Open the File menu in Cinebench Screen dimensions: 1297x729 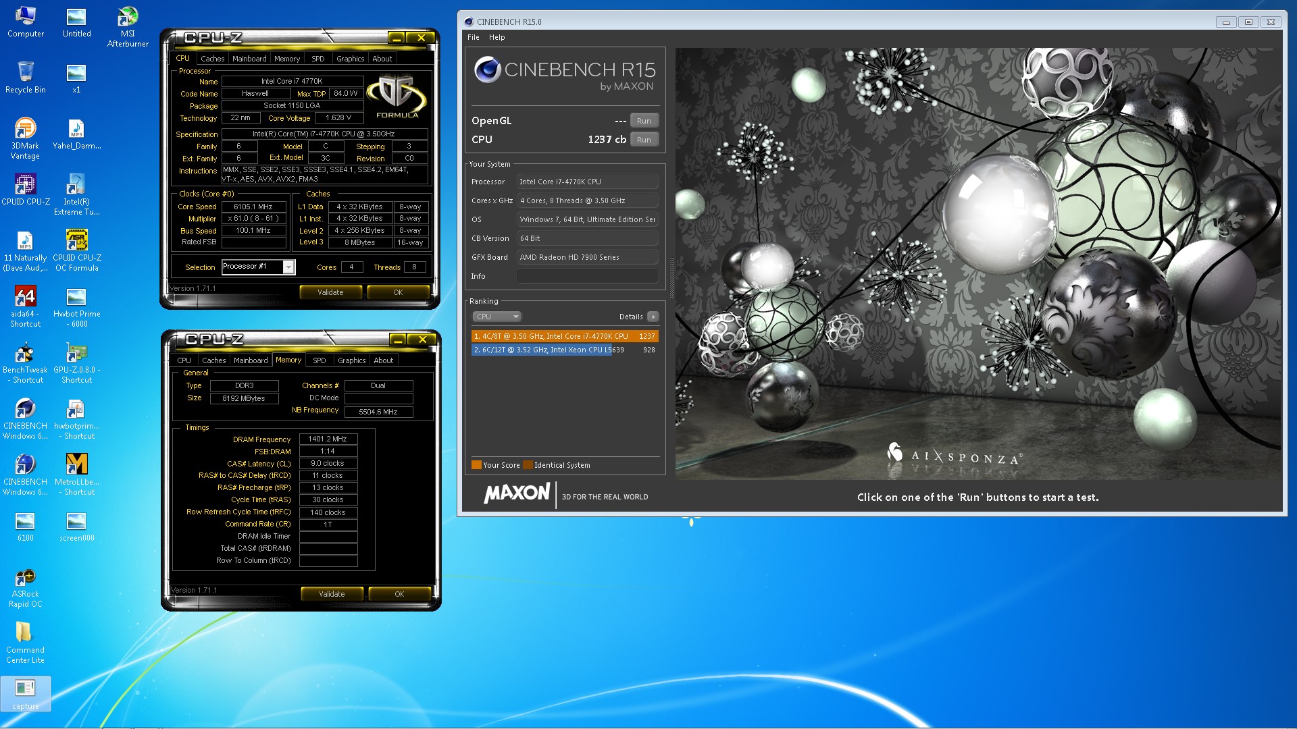pyautogui.click(x=474, y=37)
